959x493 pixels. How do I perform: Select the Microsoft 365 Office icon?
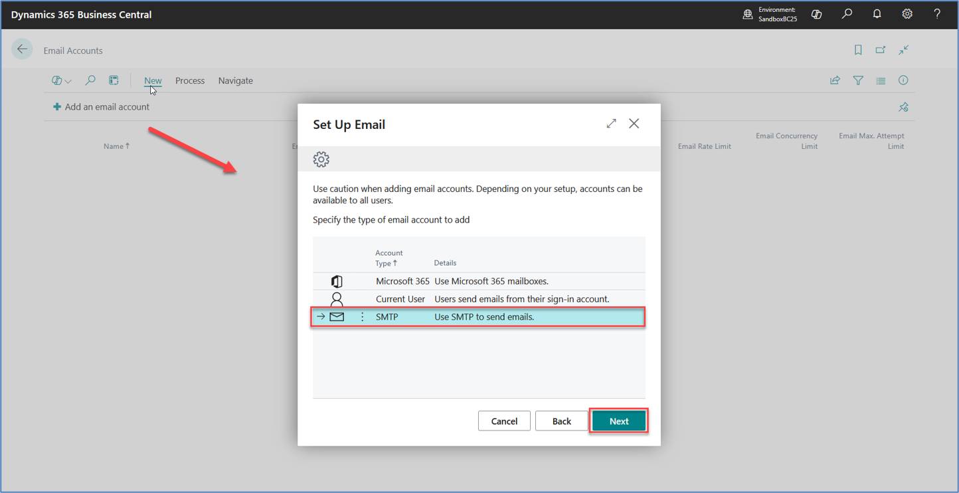click(337, 282)
